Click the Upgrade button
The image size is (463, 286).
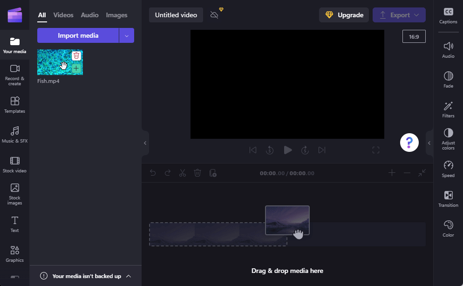click(x=344, y=15)
